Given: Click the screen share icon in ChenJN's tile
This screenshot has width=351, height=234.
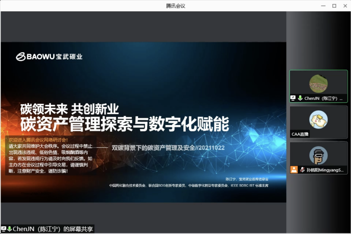Looking at the screenshot, I should [x=293, y=98].
